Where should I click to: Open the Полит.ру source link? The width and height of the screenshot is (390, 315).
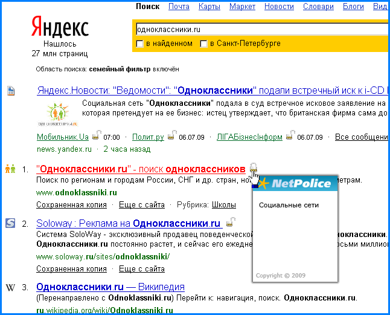(x=148, y=137)
